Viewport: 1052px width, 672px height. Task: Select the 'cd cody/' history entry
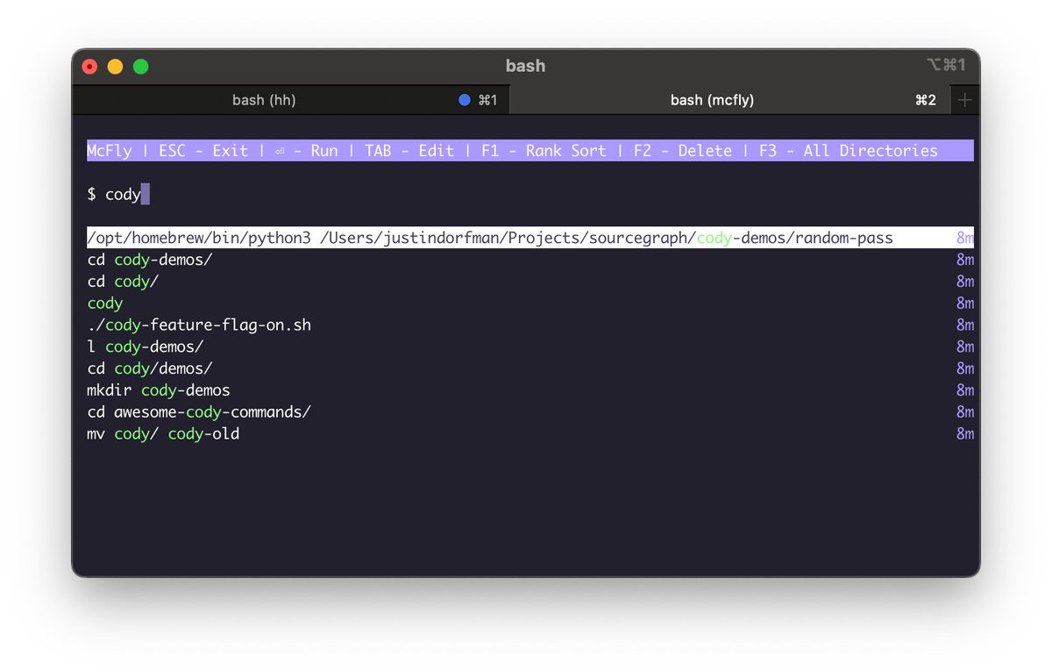(x=530, y=282)
